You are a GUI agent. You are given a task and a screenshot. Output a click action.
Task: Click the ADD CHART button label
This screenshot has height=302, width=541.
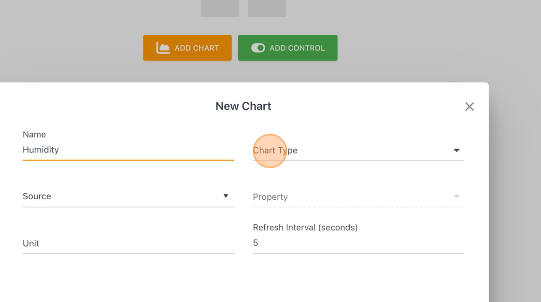pos(197,48)
